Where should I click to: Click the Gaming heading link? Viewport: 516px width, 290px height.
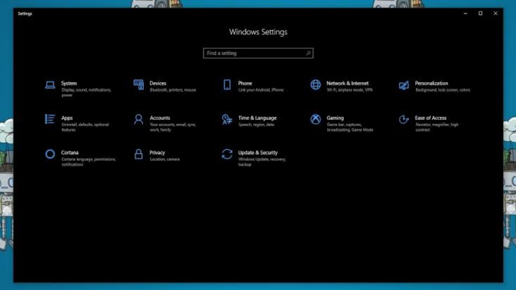(x=335, y=118)
